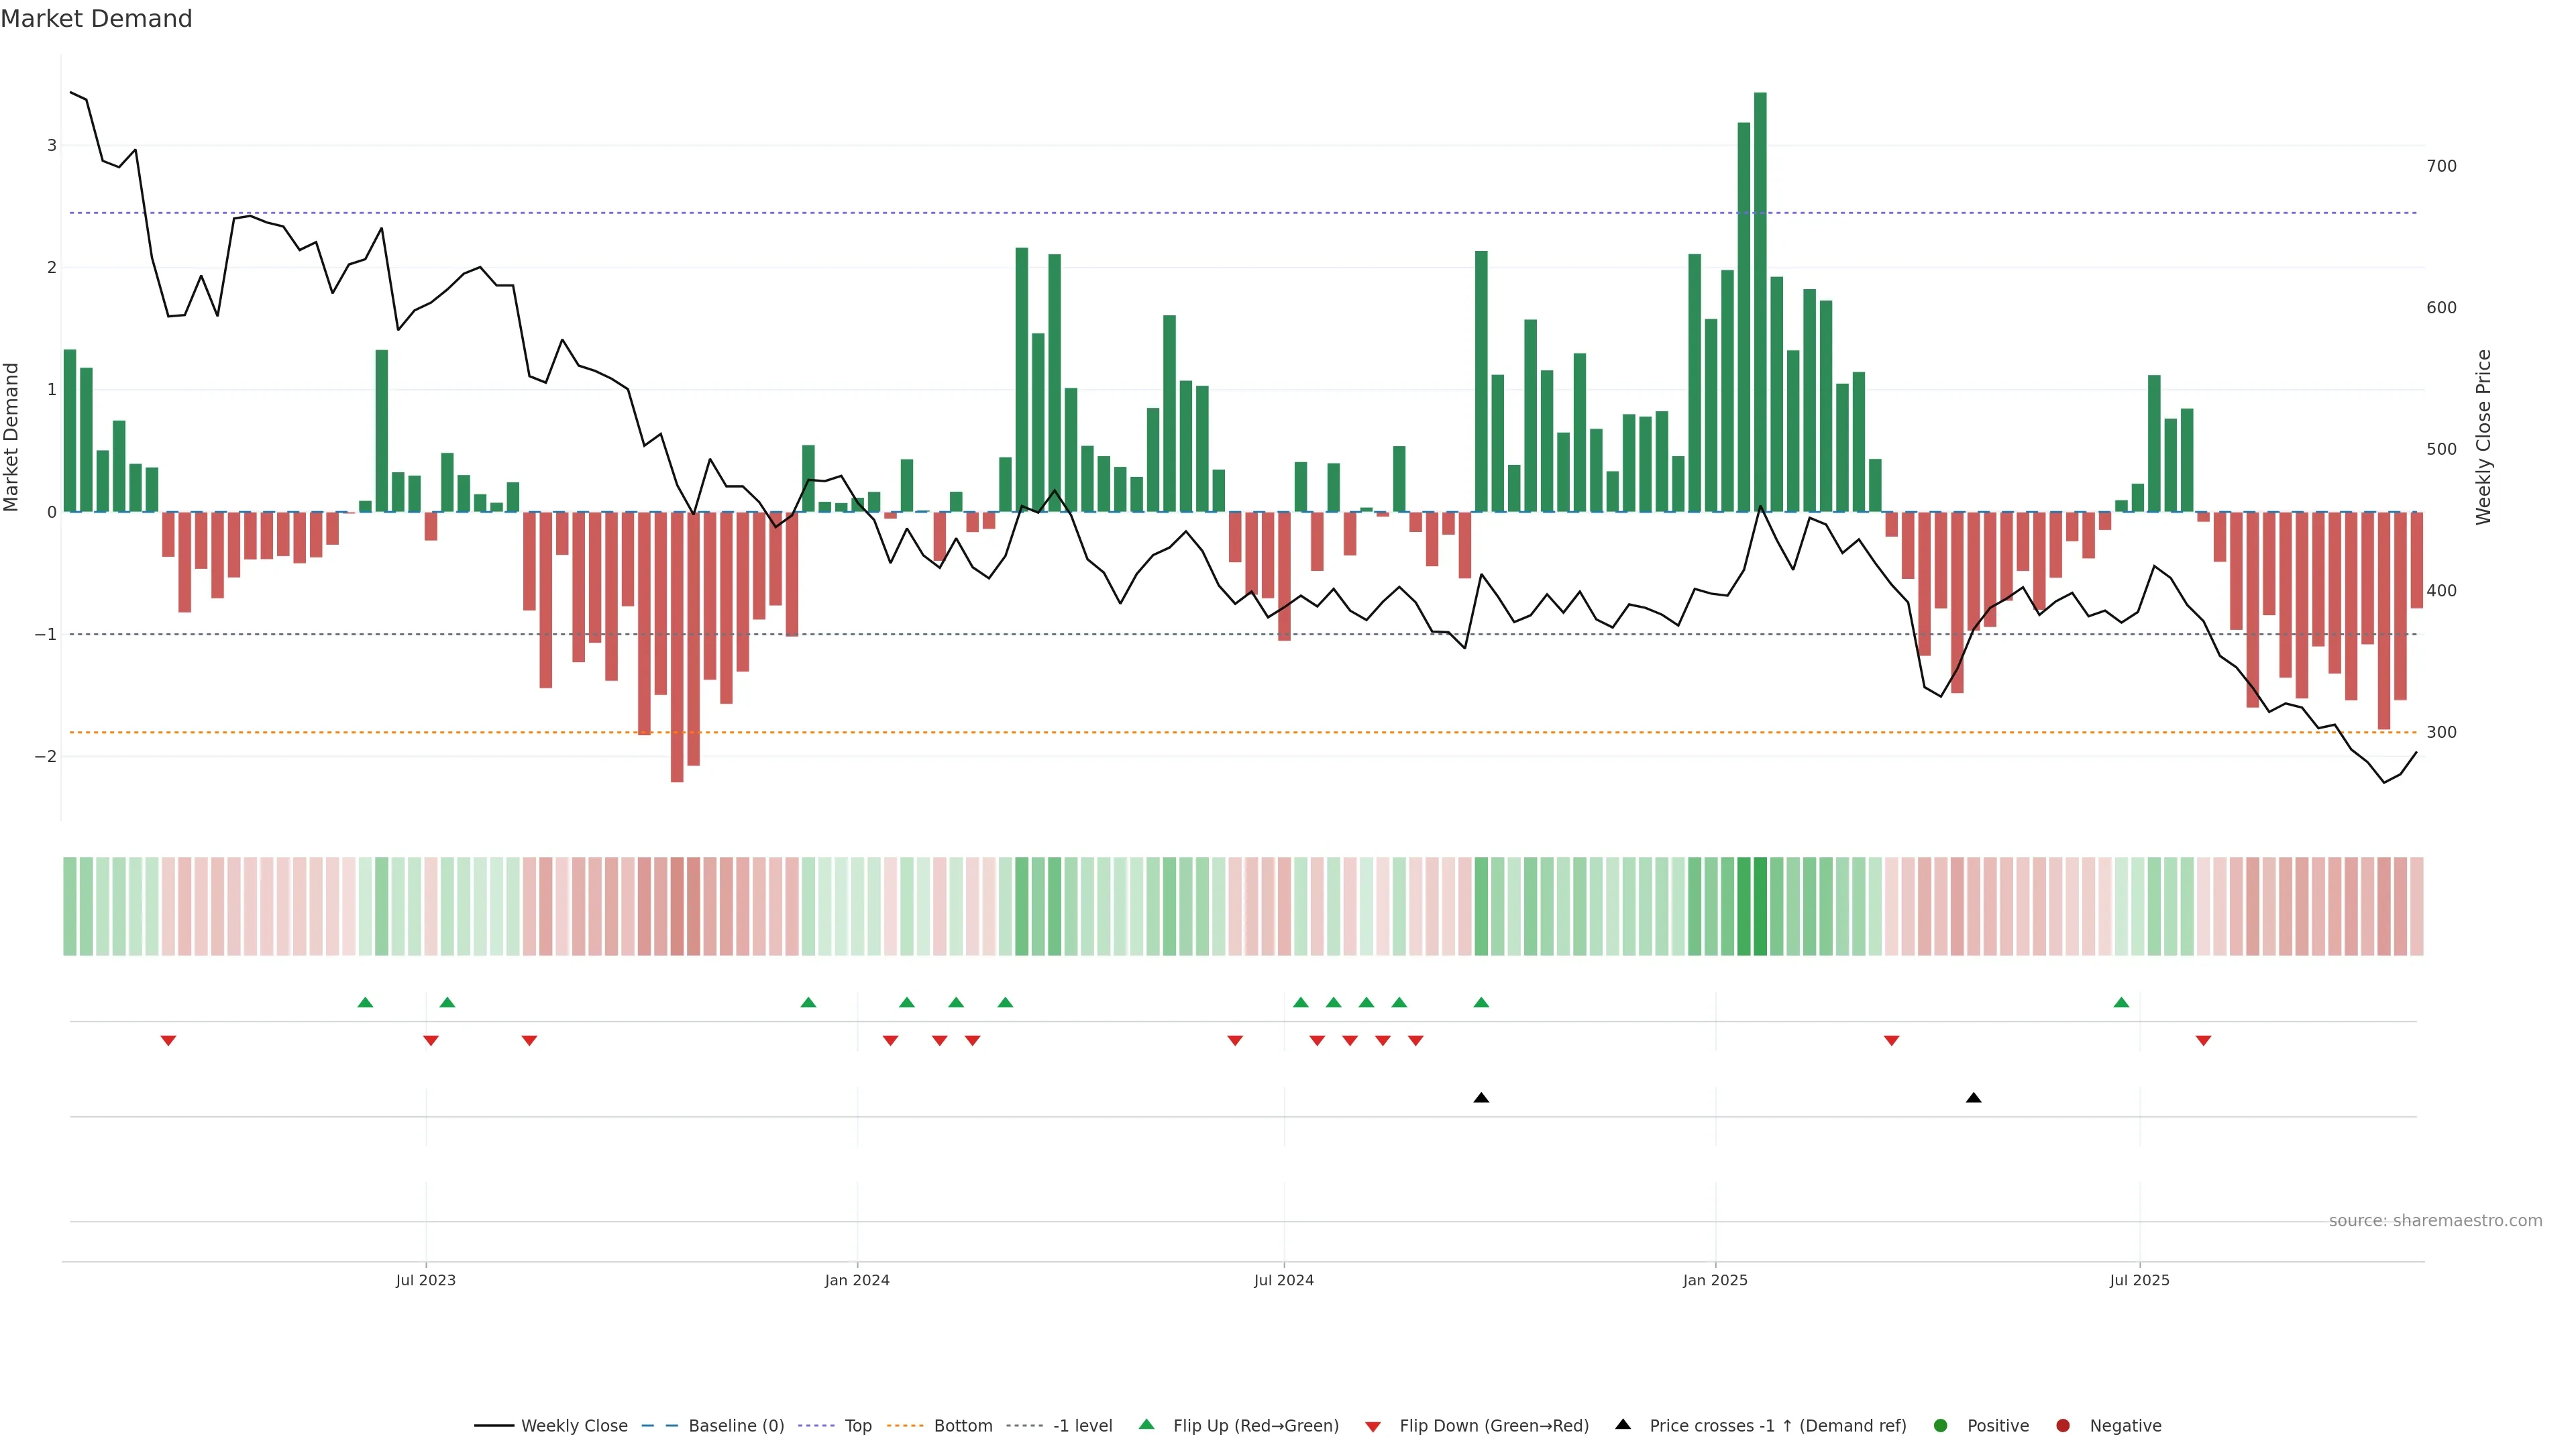This screenshot has height=1449, width=2576.
Task: Click the Market Demand chart title
Action: [96, 19]
